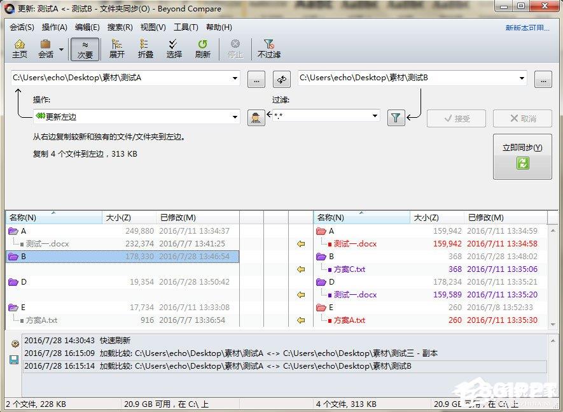Select 方案A.txt in left pane

click(122, 320)
